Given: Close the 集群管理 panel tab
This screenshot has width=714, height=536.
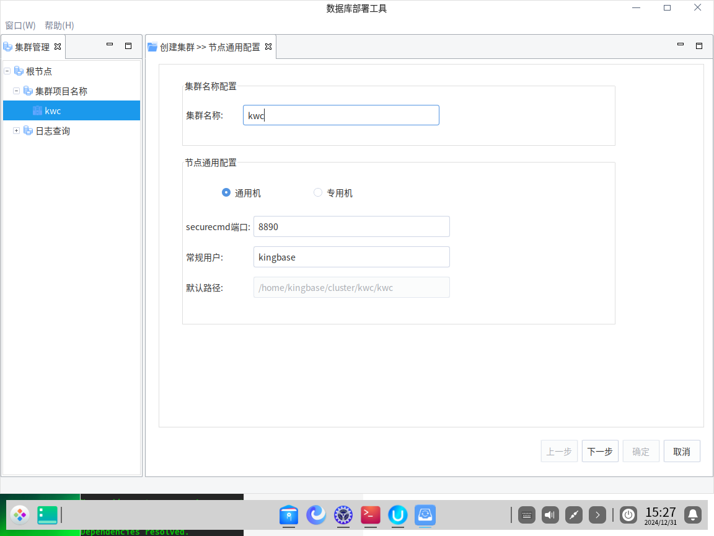Looking at the screenshot, I should coord(58,47).
